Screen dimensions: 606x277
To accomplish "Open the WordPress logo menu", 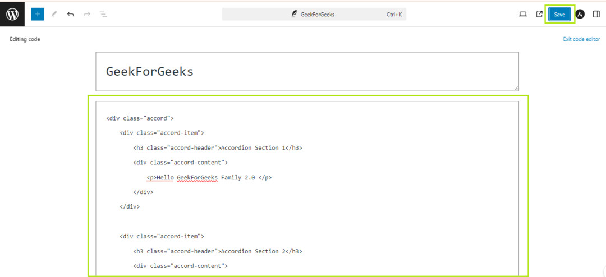I will click(x=12, y=14).
